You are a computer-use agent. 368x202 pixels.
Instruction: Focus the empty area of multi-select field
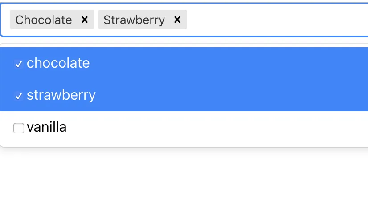pyautogui.click(x=276, y=20)
